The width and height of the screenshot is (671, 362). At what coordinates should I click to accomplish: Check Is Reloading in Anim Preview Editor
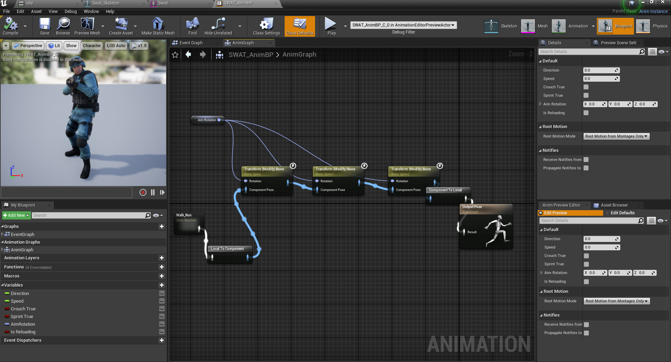pos(586,282)
